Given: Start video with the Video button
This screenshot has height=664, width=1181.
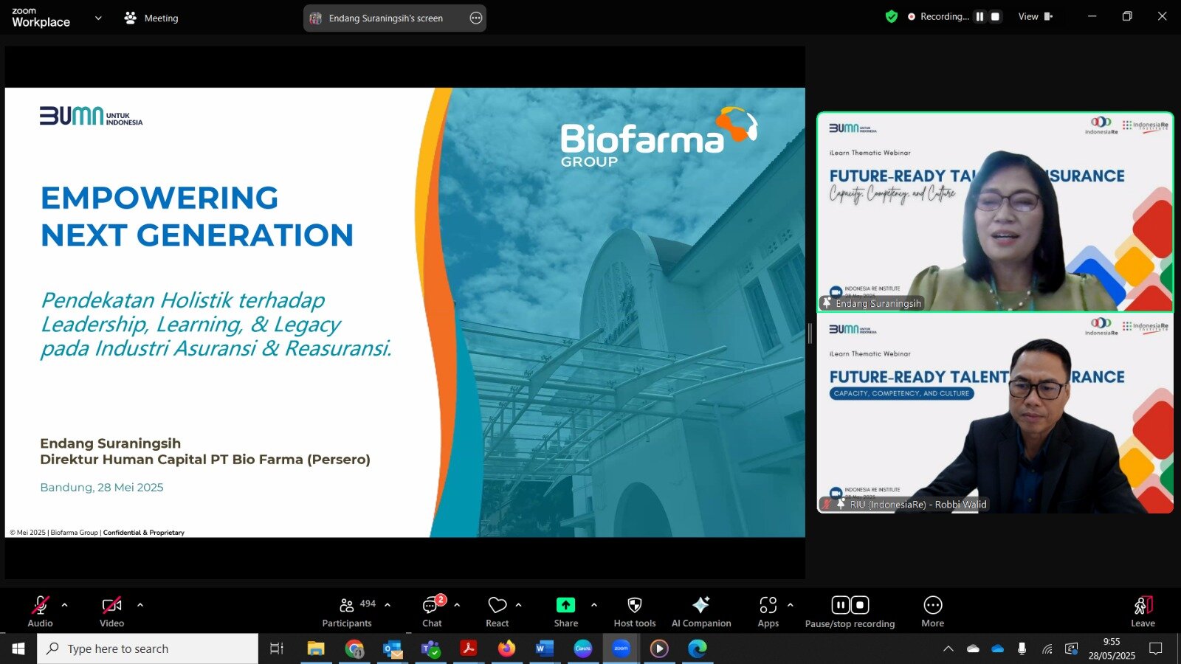Looking at the screenshot, I should (111, 612).
